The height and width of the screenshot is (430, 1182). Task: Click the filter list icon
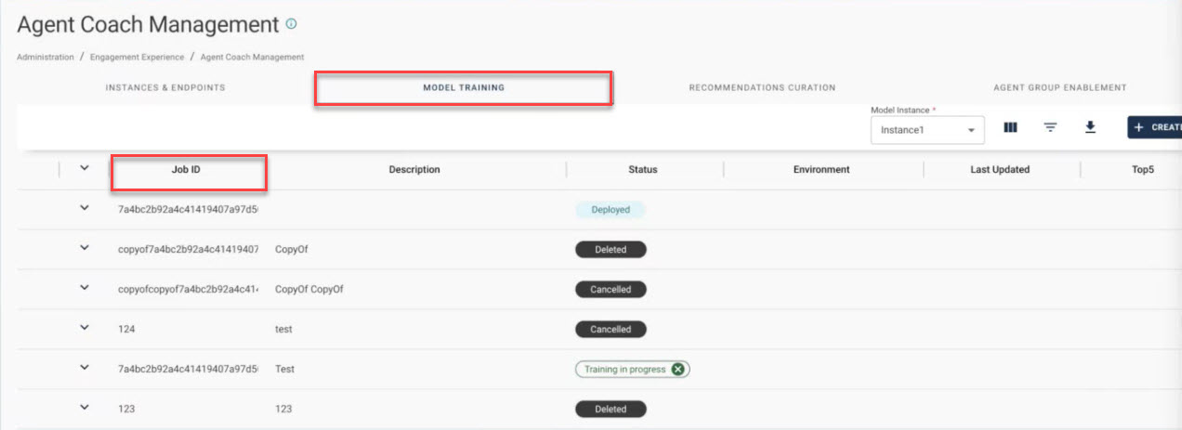point(1050,128)
